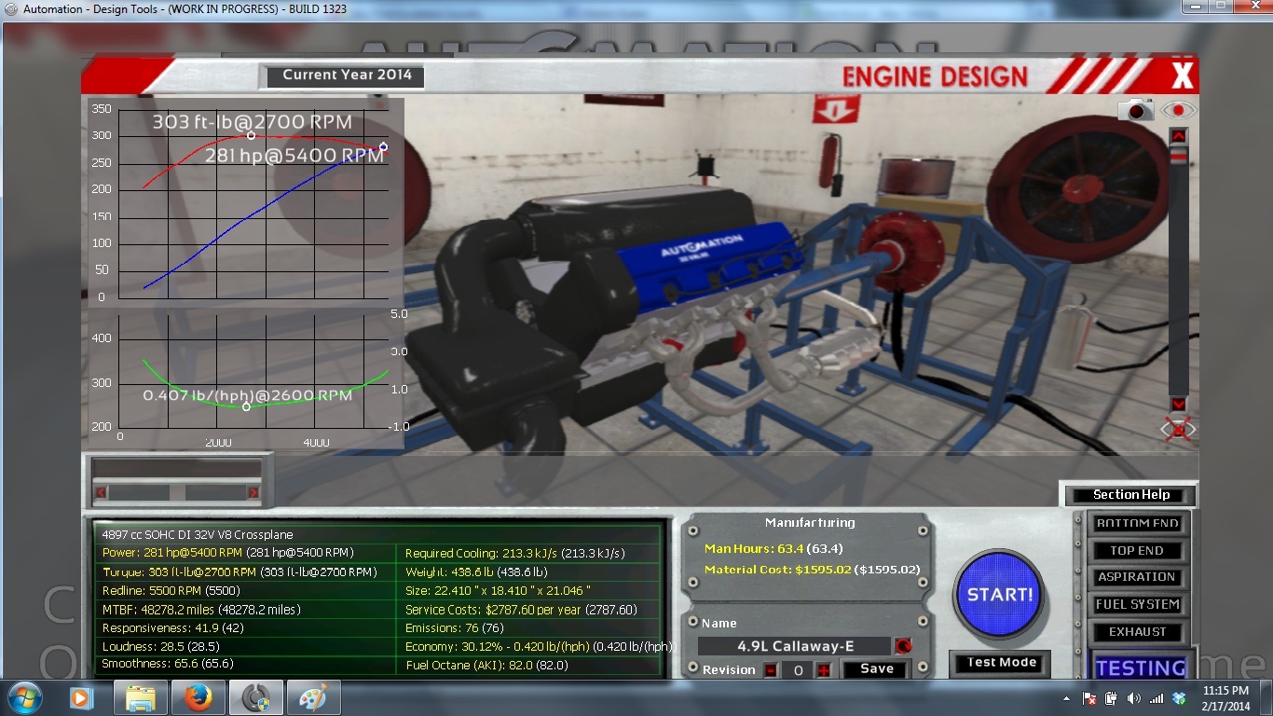
Task: Open the Bottom End tab
Action: point(1137,524)
